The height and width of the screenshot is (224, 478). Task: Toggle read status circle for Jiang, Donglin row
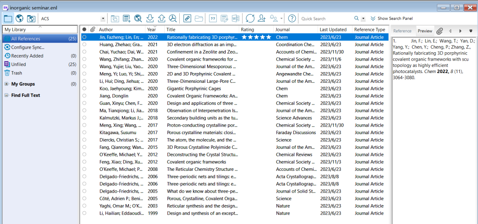[85, 96]
